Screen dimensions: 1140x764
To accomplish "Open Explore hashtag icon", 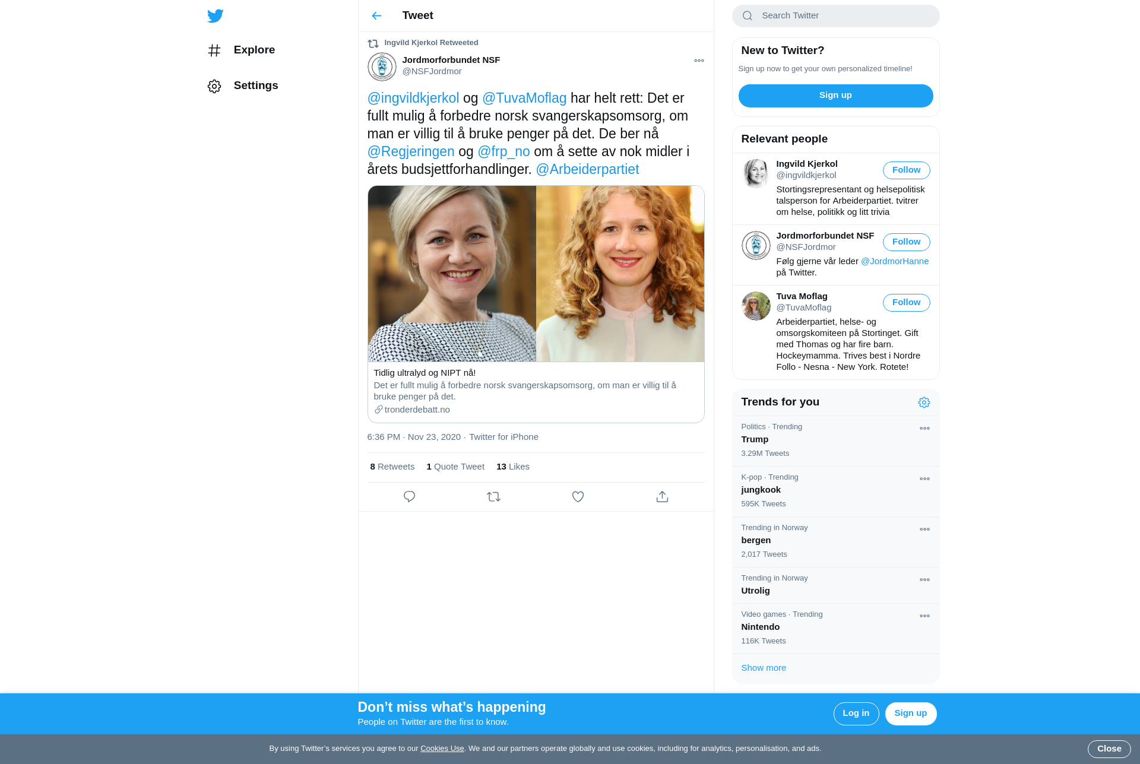I will (214, 50).
